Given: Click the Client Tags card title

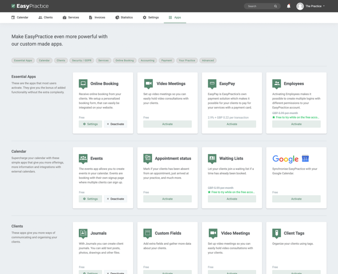Looking at the screenshot, I should pos(294,233).
